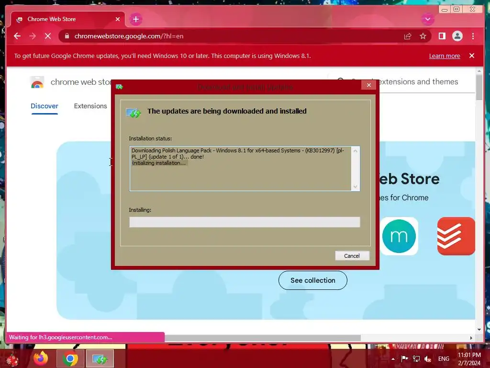Click the page scrollbar up arrow
Image resolution: width=490 pixels, height=368 pixels.
pyautogui.click(x=479, y=71)
